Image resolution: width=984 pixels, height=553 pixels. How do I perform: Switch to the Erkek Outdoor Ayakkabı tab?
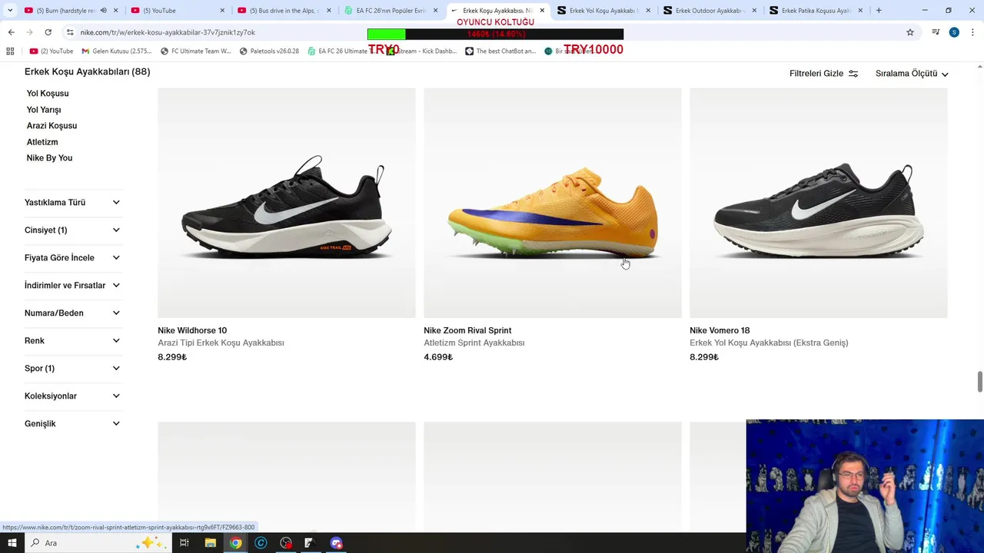click(x=709, y=11)
